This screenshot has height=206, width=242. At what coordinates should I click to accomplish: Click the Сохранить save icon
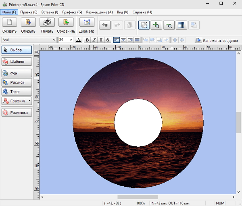[x=66, y=22]
